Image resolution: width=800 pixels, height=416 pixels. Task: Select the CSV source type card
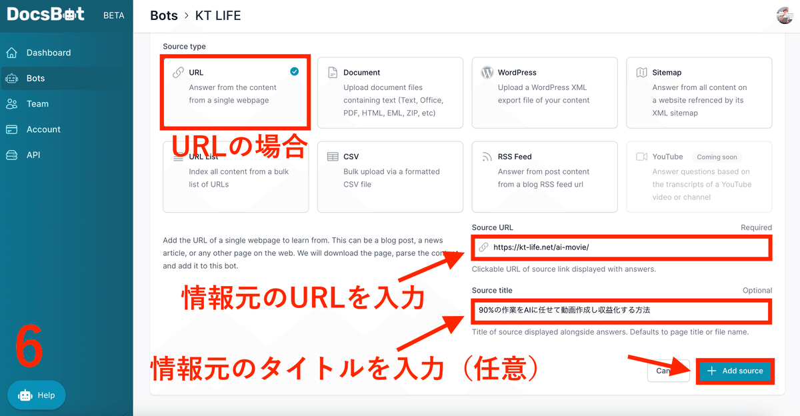(390, 177)
